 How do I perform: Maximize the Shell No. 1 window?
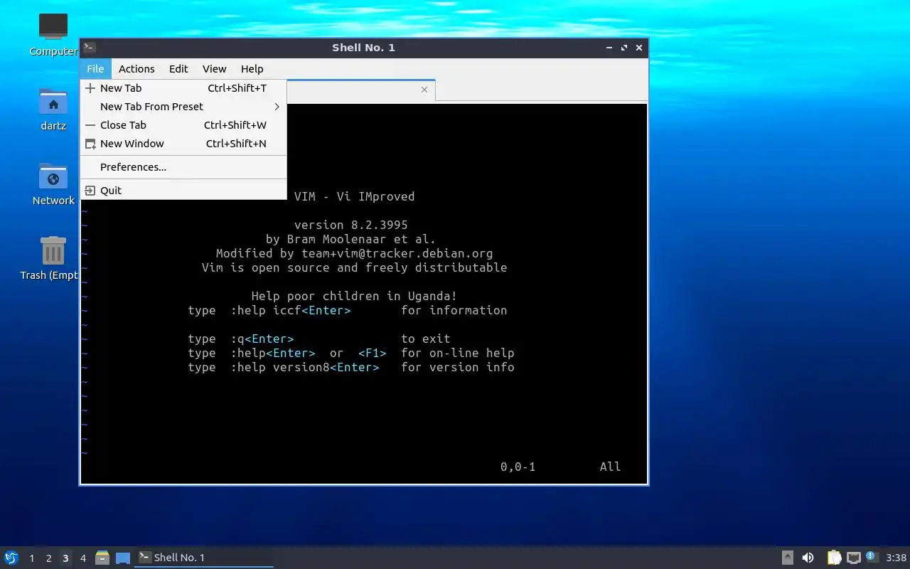point(624,48)
